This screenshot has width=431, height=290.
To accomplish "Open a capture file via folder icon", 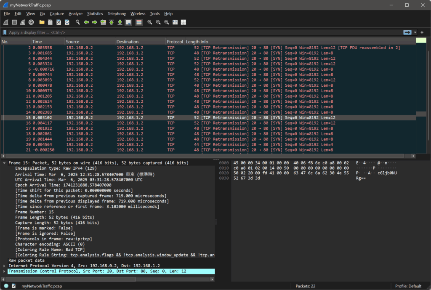I will [x=42, y=22].
